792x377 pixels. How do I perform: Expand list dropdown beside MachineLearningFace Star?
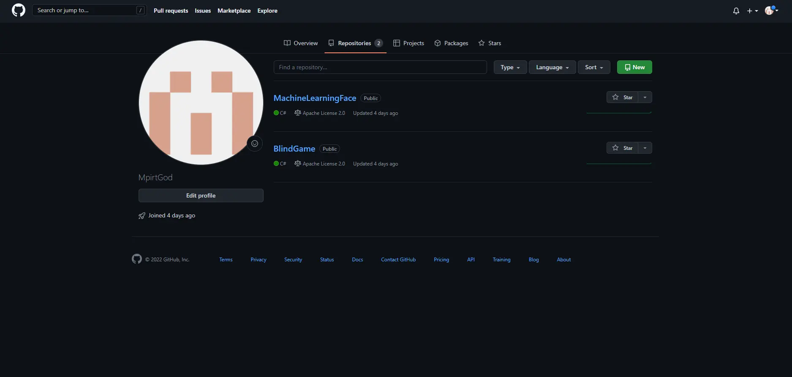tap(645, 98)
